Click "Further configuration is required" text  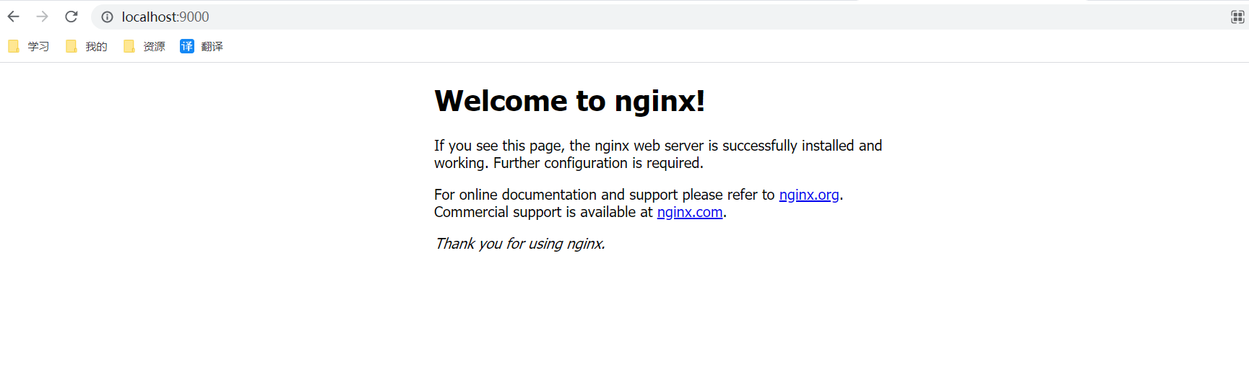coord(597,163)
